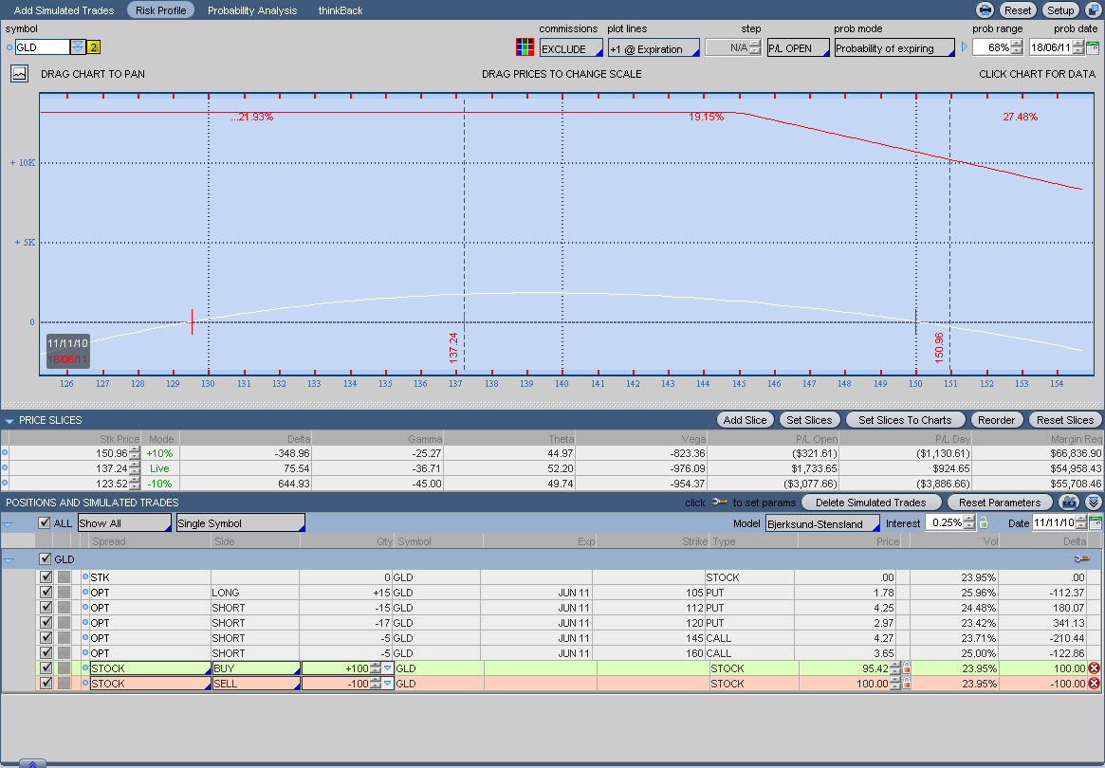Viewport: 1105px width, 768px height.
Task: Click the GLD symbol input field
Action: [x=43, y=47]
